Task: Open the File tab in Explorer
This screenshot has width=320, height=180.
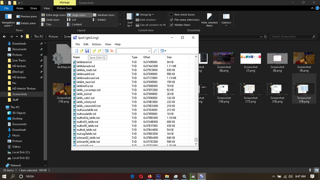Action: pyautogui.click(x=6, y=8)
